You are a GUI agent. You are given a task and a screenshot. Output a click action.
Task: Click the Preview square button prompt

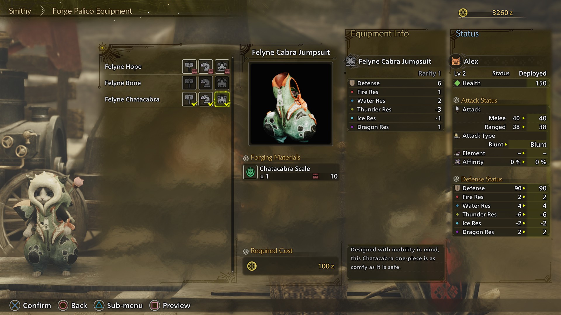[x=170, y=305]
